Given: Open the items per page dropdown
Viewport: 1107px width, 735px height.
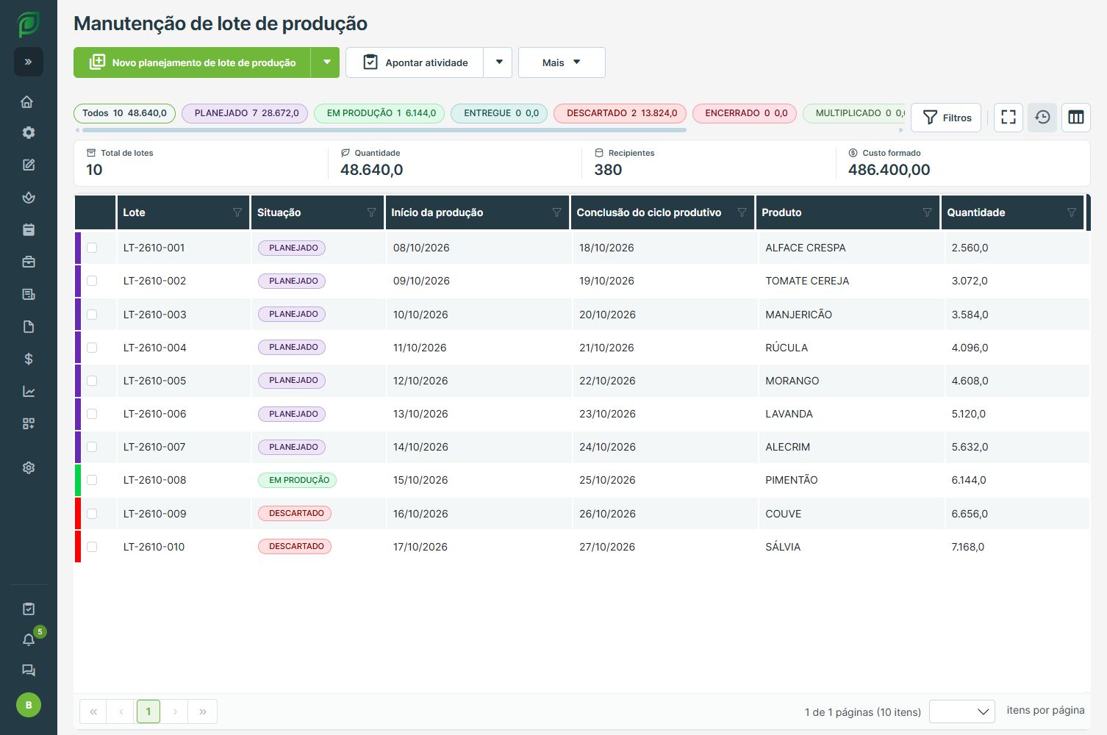Looking at the screenshot, I should [962, 711].
